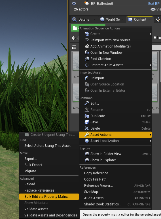Toggle visibility eye for BP_BallActor5

click(74, 3)
